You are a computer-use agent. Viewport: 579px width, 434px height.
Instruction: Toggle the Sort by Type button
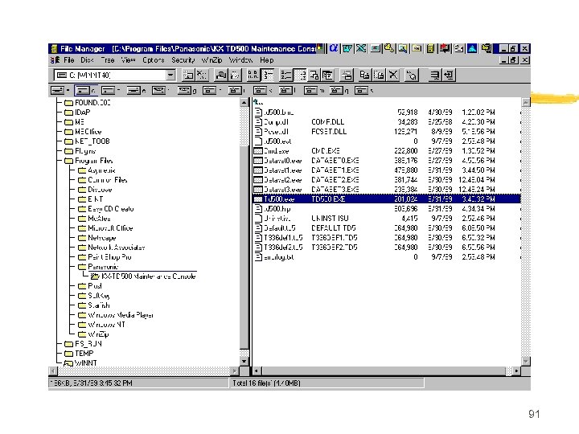tap(300, 76)
